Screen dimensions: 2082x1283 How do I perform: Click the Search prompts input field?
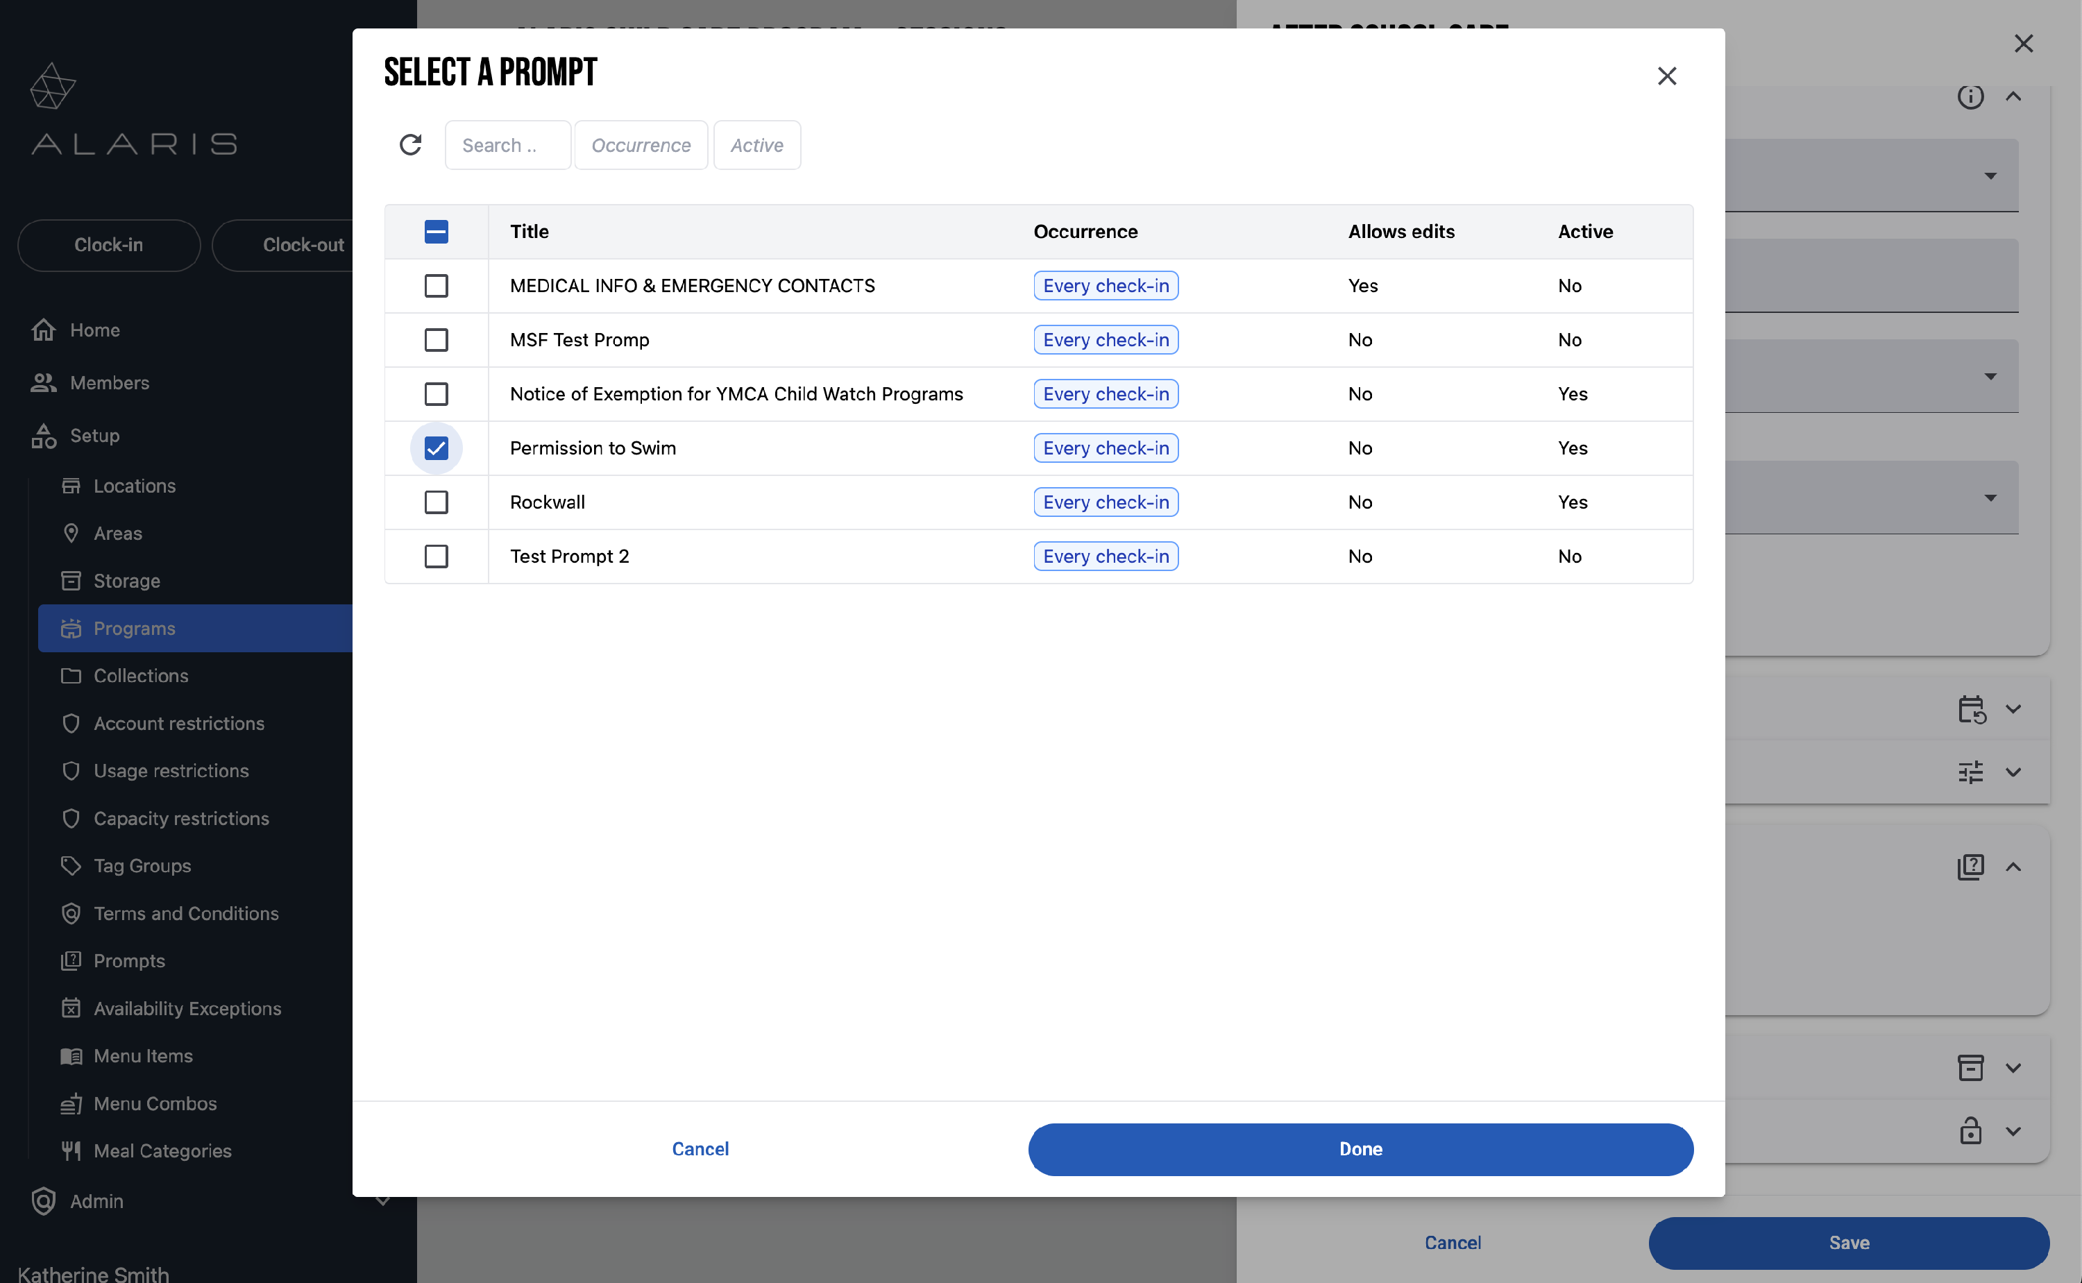tap(507, 145)
